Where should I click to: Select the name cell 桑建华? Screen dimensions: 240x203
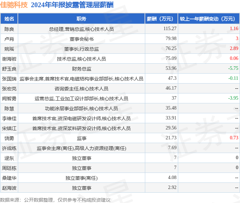coord(9,178)
